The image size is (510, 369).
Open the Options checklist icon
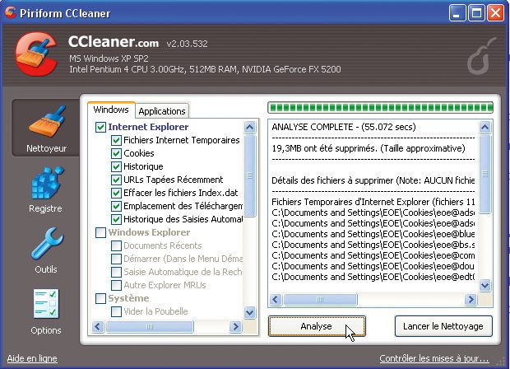[45, 311]
